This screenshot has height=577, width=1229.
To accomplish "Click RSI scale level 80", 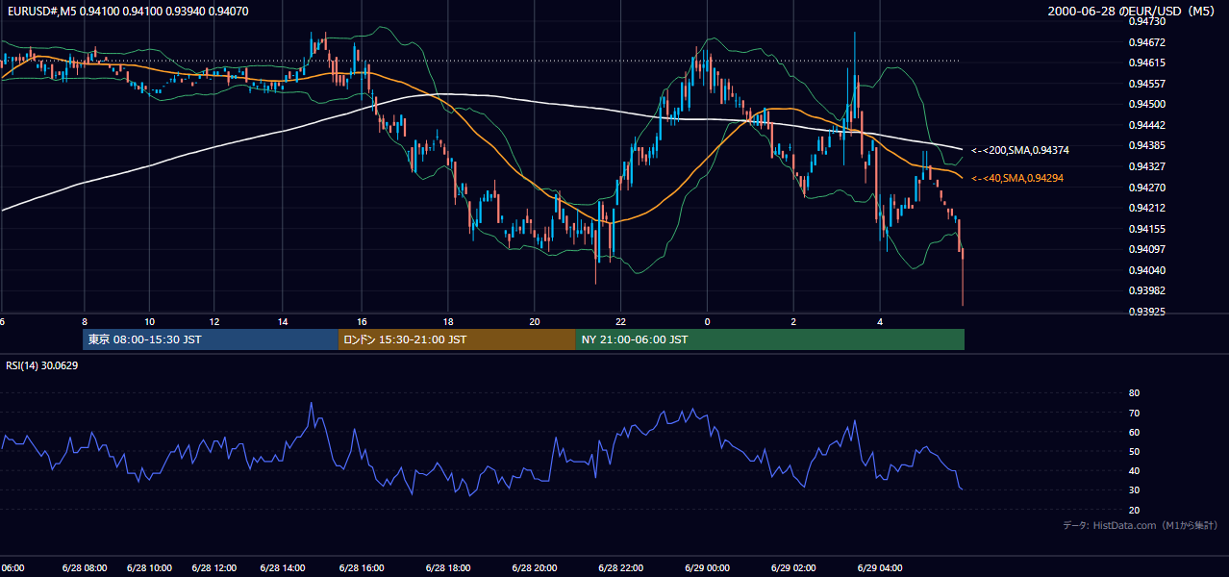I will [x=1134, y=393].
